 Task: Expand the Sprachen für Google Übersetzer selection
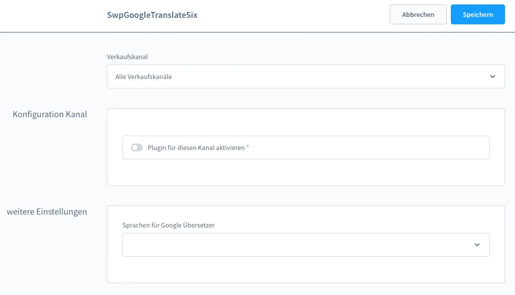tap(306, 244)
